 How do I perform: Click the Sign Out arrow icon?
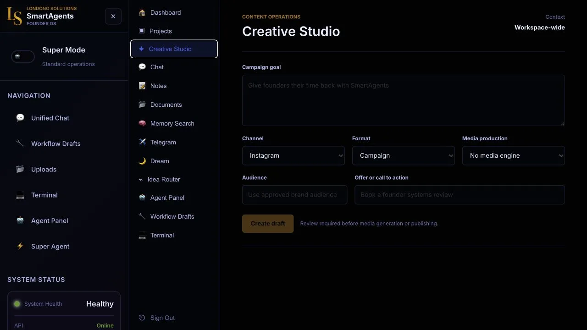[142, 318]
